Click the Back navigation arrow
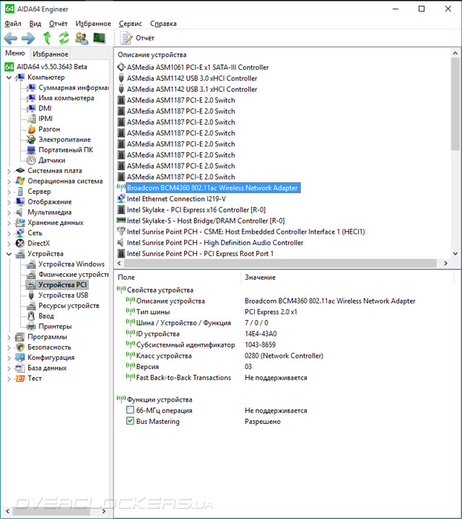462x519 pixels. [11, 38]
